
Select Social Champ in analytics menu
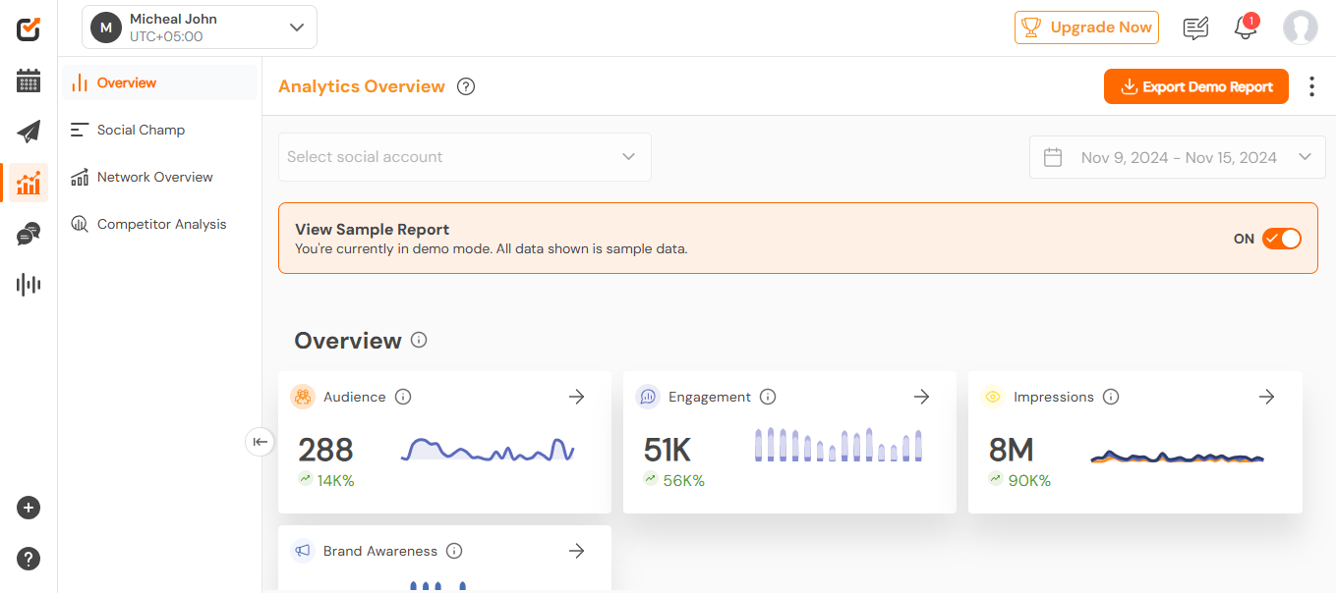pos(161,130)
